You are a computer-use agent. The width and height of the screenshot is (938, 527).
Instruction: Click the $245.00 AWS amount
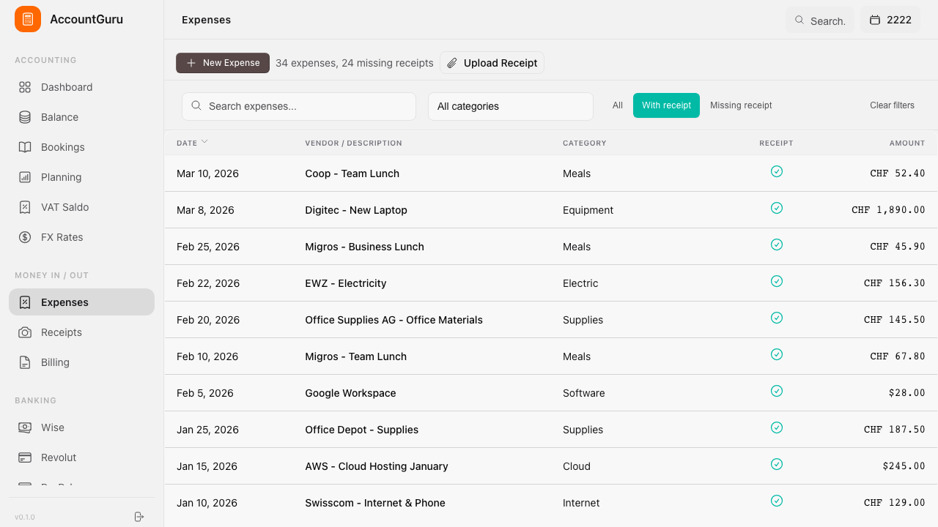tap(904, 466)
